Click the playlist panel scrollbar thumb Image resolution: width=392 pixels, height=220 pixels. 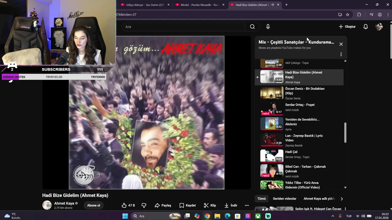345,133
